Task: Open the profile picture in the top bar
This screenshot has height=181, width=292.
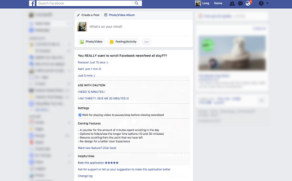Action: [198, 3]
